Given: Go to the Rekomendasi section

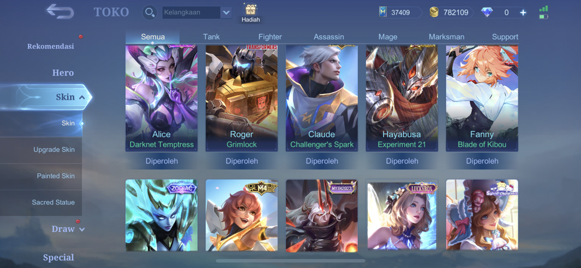Looking at the screenshot, I should (x=51, y=46).
